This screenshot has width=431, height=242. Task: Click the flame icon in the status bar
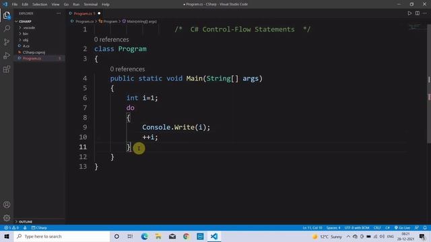pos(25,228)
